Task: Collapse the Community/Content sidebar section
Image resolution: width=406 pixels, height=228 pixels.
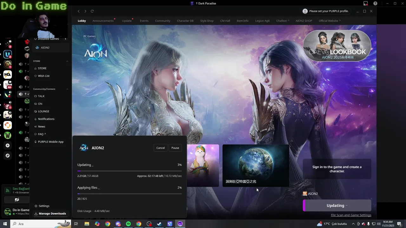Action: (x=67, y=89)
